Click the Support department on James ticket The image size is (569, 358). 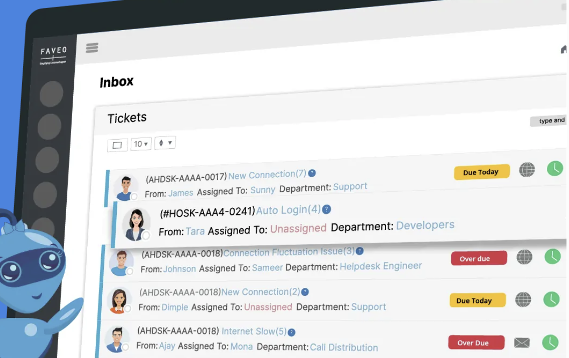(350, 186)
